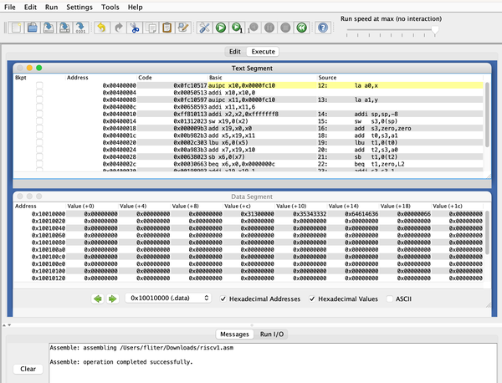Open the 0x10010000 (.data) dropdown
This screenshot has height=383, width=502.
(167, 299)
